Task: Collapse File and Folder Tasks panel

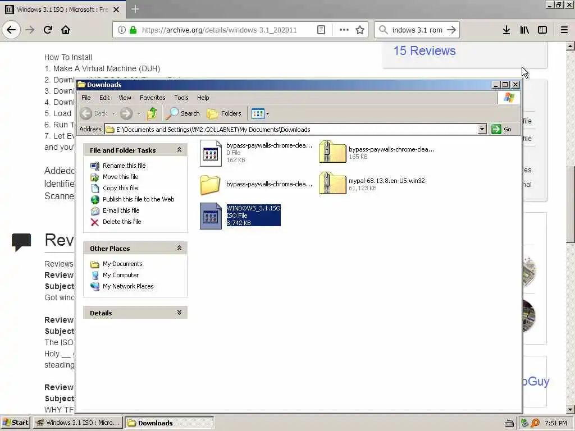Action: pos(179,149)
